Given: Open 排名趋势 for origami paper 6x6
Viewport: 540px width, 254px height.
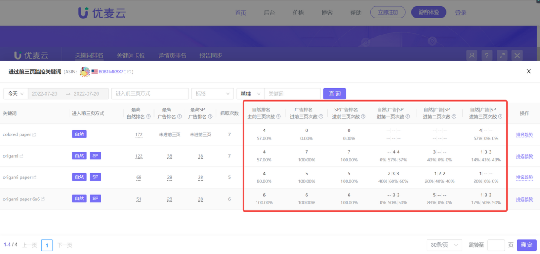Looking at the screenshot, I should (x=524, y=199).
